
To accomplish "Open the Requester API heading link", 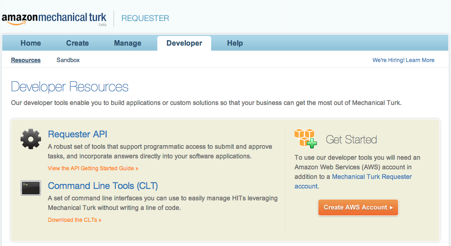I will pyautogui.click(x=78, y=134).
